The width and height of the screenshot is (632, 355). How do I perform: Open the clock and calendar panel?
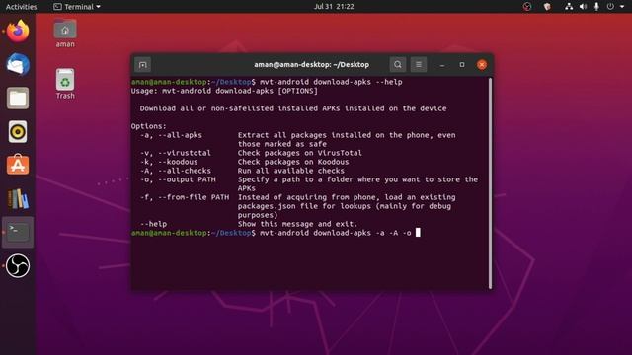pos(334,7)
